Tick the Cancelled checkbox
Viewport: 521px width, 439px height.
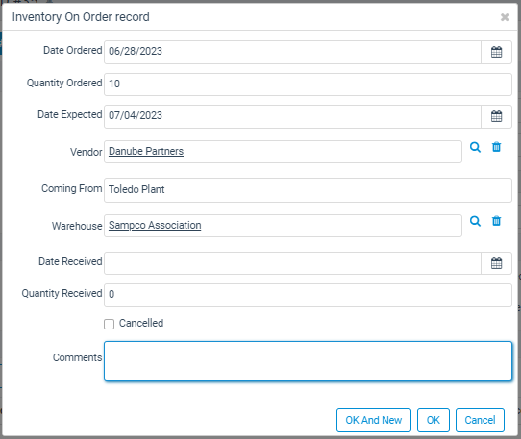coord(109,324)
